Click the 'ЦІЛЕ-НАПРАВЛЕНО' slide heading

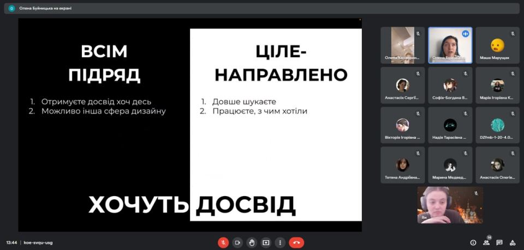point(281,63)
